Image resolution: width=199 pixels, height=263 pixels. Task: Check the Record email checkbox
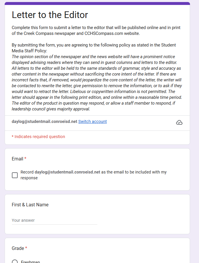[15, 175]
